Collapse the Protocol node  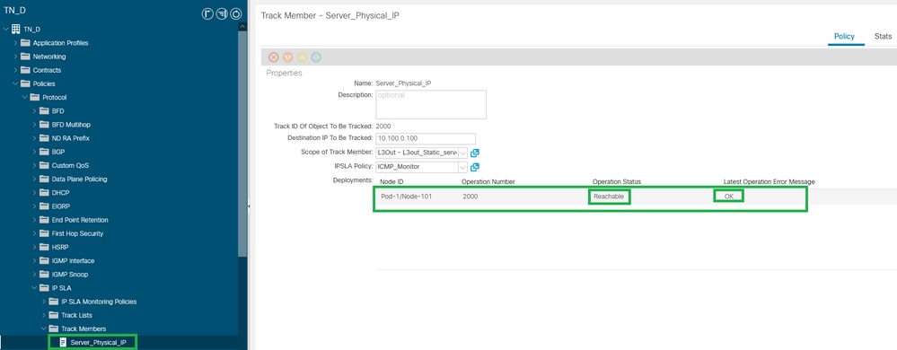pyautogui.click(x=24, y=97)
